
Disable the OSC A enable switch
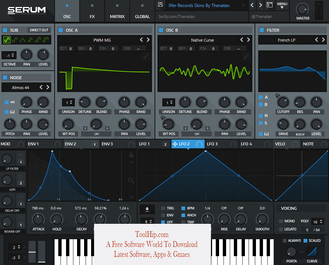click(x=60, y=30)
